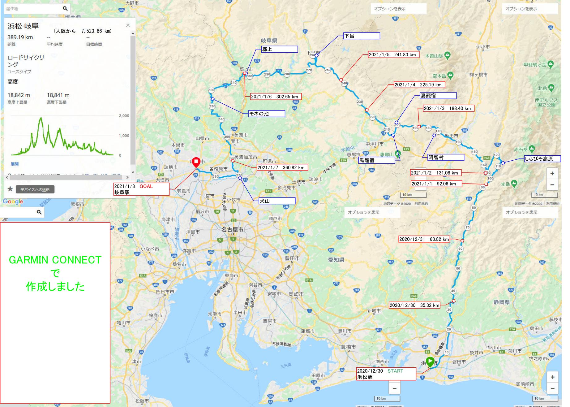Click the 岐阜県 prefecture label

coord(269,41)
